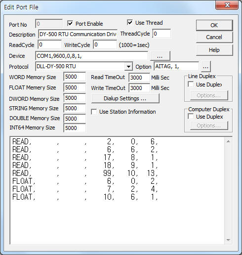242x255 pixels.
Task: Click scroll down arrow in the list box
Action: click(228, 240)
